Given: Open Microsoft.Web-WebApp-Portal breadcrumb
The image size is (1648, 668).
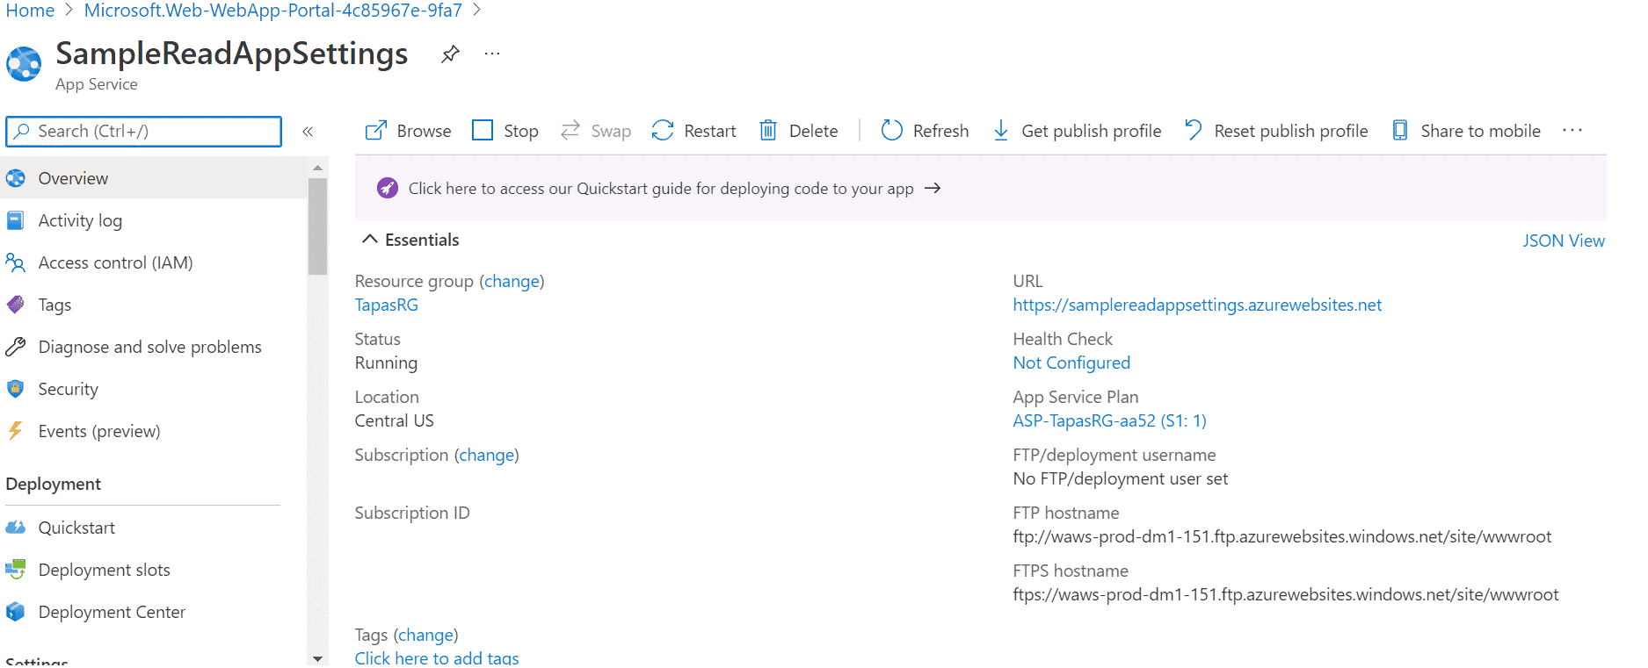Looking at the screenshot, I should pos(273,11).
